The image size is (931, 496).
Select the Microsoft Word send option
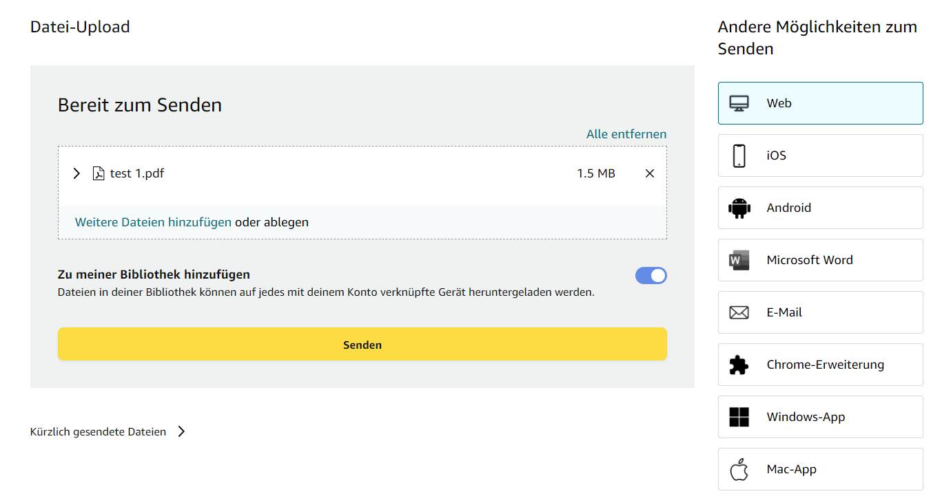pyautogui.click(x=820, y=260)
